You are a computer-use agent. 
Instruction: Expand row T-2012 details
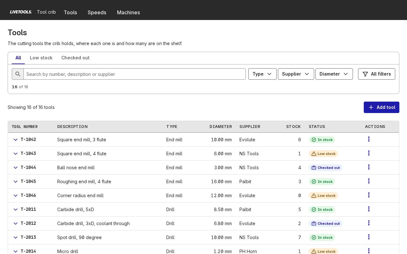(x=16, y=224)
